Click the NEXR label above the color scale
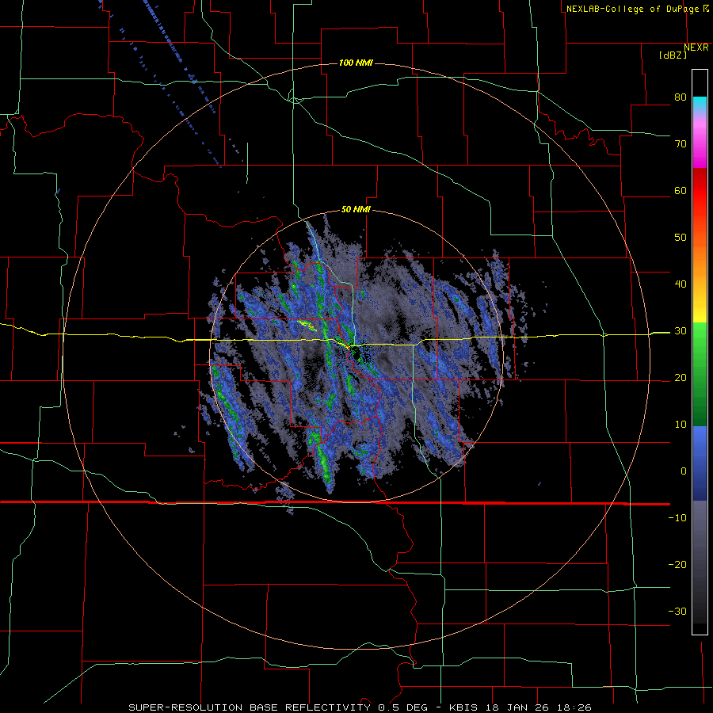 696,48
